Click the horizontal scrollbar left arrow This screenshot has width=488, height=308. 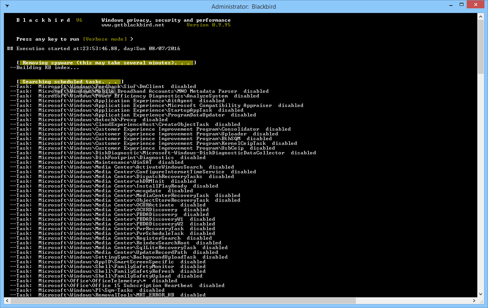pyautogui.click(x=7, y=300)
